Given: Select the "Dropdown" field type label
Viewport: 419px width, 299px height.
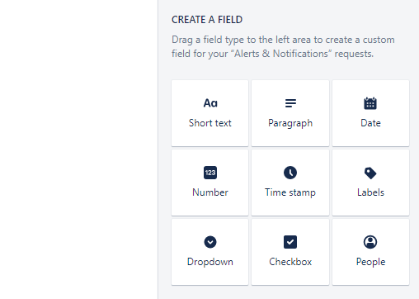Looking at the screenshot, I should [210, 262].
